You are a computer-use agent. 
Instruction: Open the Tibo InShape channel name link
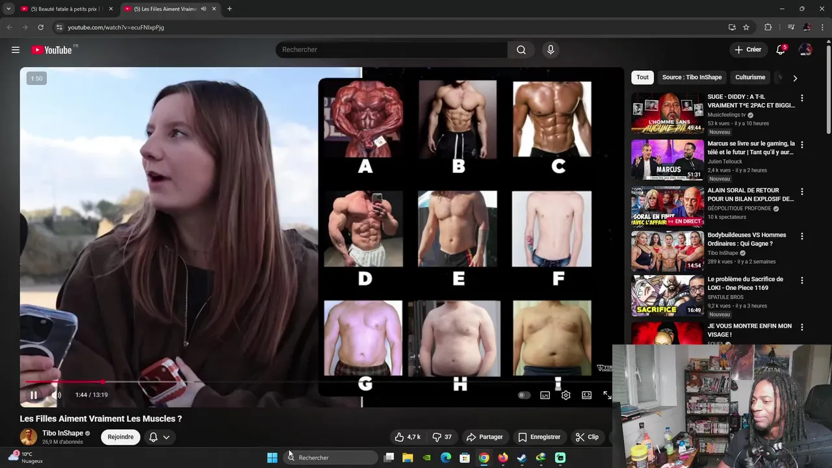62,433
